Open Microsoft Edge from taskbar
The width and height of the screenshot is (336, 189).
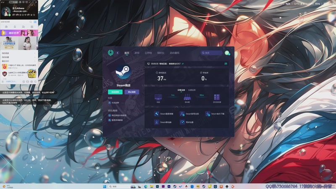pyautogui.click(x=146, y=186)
